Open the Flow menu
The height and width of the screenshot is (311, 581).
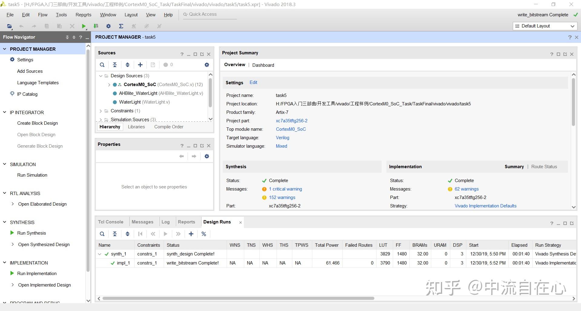tap(43, 14)
